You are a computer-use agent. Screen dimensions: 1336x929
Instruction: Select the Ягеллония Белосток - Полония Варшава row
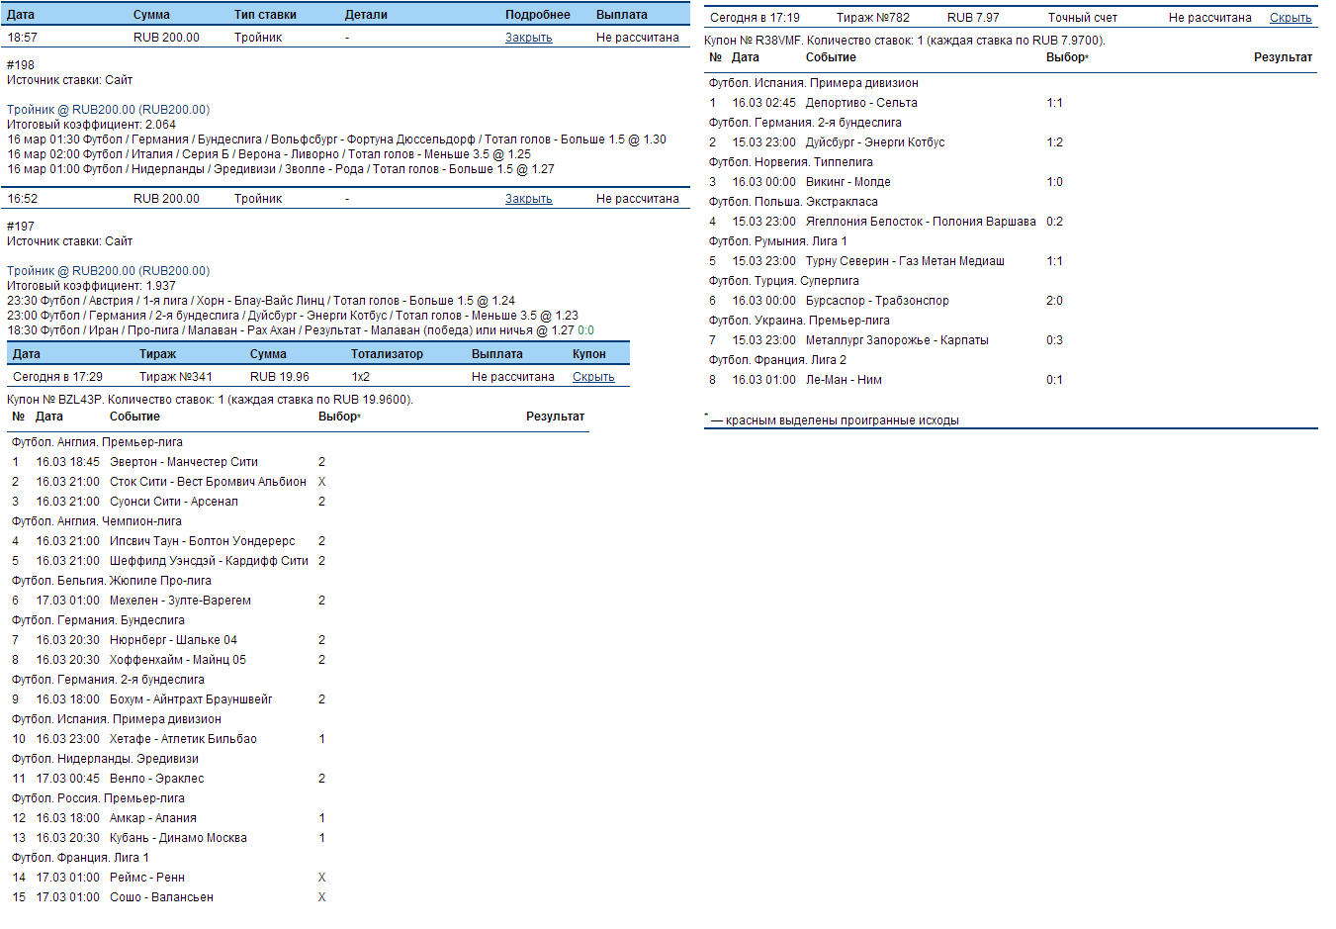coord(1011,222)
